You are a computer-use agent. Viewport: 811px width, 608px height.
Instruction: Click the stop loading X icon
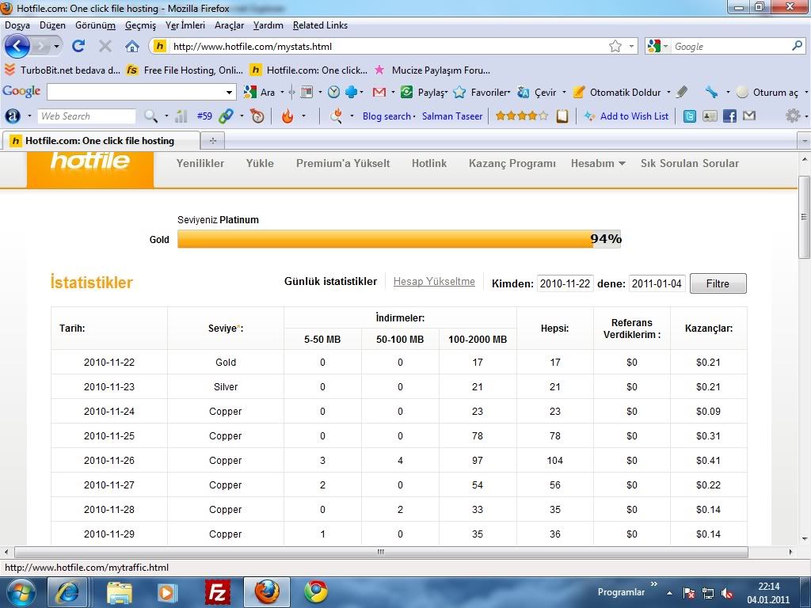(105, 47)
